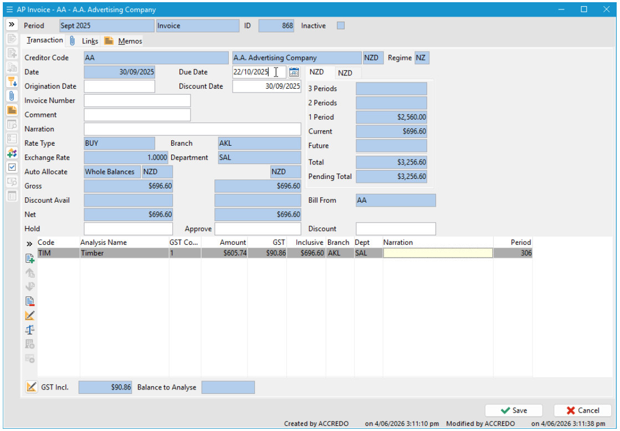The height and width of the screenshot is (431, 620).
Task: Expand the sidebar chevron next to Period
Action: coord(12,24)
